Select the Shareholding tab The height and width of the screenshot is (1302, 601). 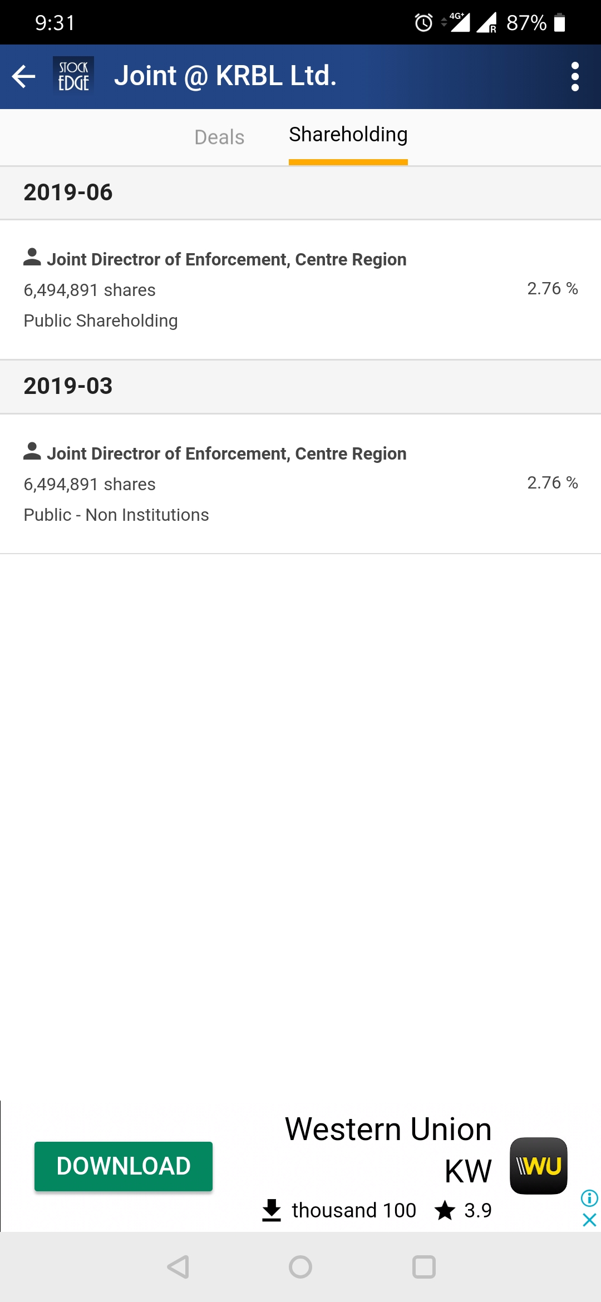[348, 135]
